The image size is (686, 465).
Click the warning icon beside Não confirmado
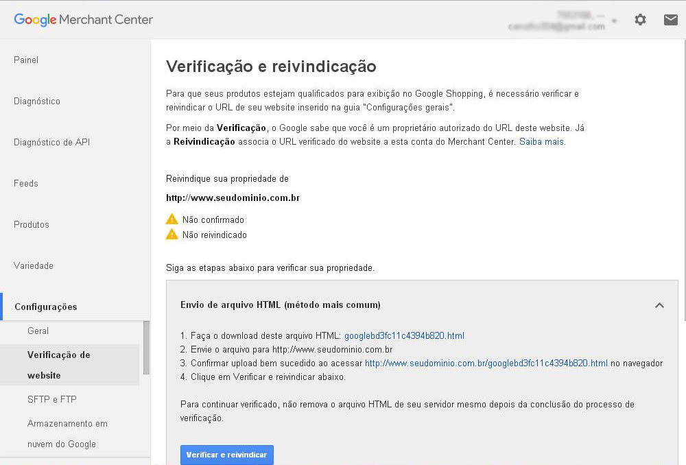coord(172,219)
